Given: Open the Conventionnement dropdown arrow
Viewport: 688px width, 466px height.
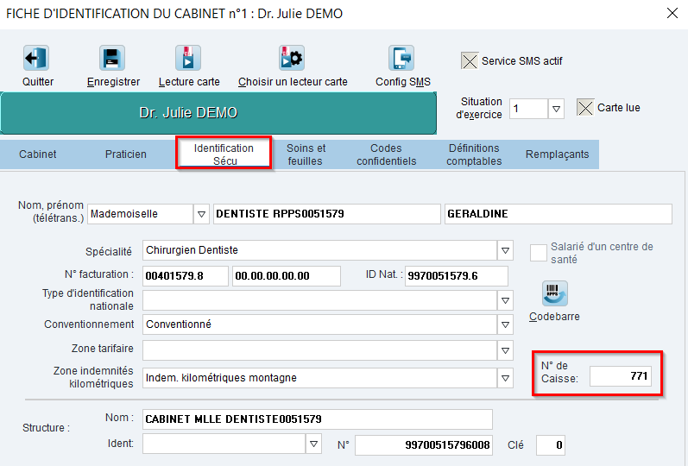Looking at the screenshot, I should tap(505, 324).
